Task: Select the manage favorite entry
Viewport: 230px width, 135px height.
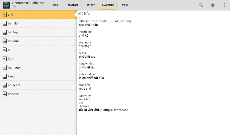Action: click(x=38, y=67)
